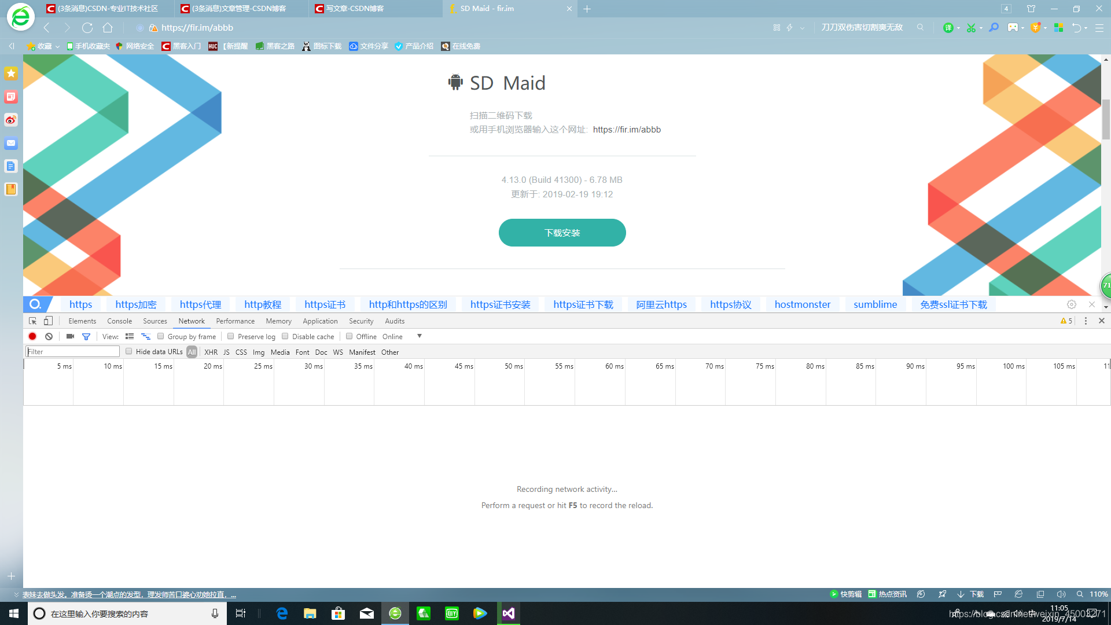This screenshot has width=1111, height=625.
Task: Click the XHR filter button
Action: [211, 352]
